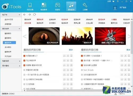Open the DJ舞曲 category
Screen dimensions: 133x96
pyautogui.click(x=114, y=20)
